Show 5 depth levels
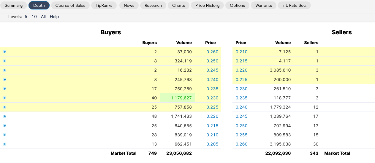 pyautogui.click(x=26, y=17)
